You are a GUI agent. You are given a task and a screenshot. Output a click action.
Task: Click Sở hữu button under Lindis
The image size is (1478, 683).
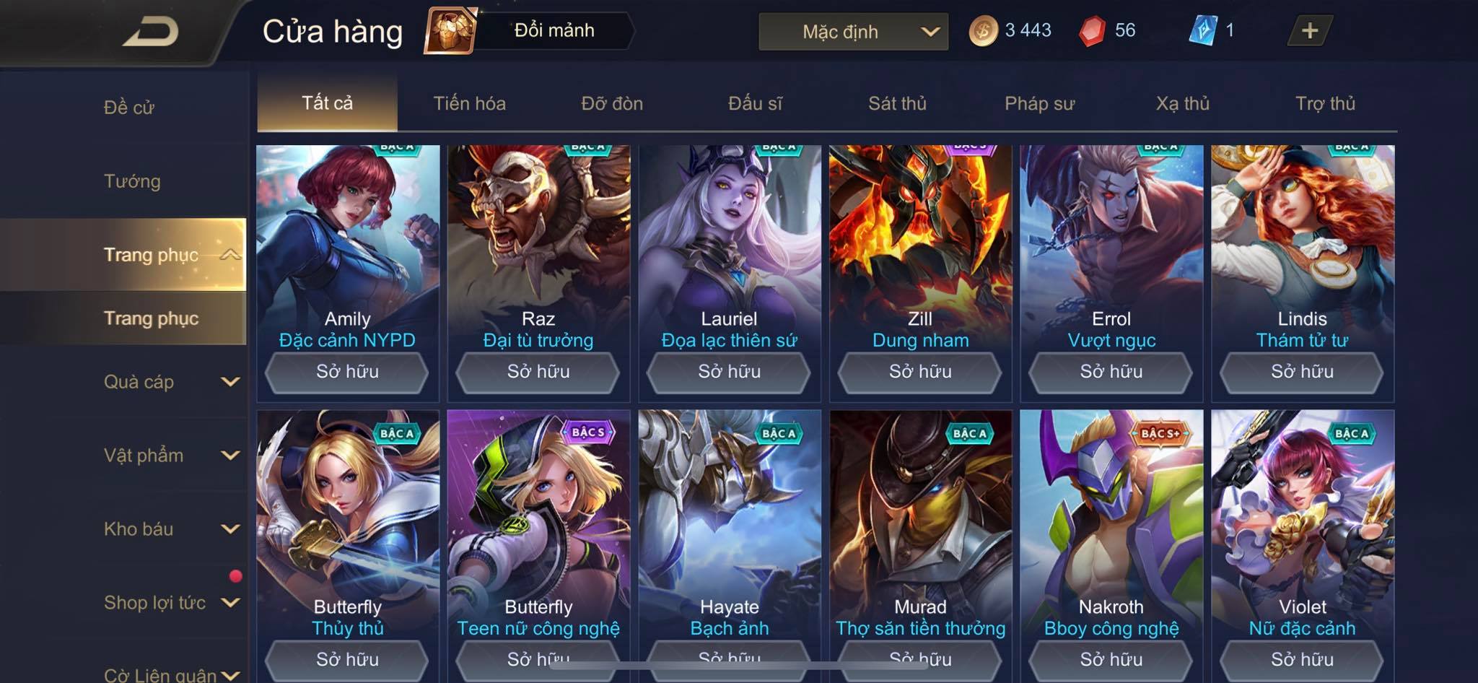coord(1302,372)
